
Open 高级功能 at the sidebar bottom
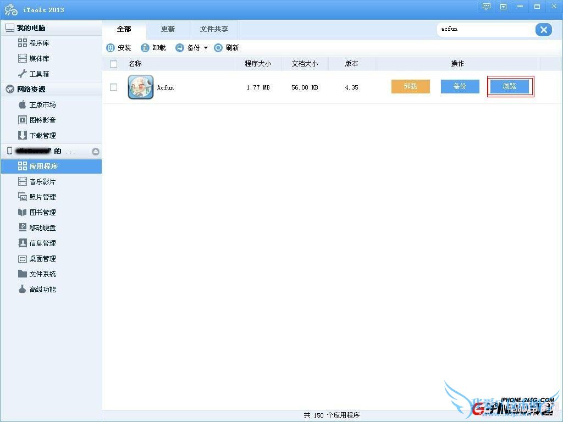click(40, 289)
